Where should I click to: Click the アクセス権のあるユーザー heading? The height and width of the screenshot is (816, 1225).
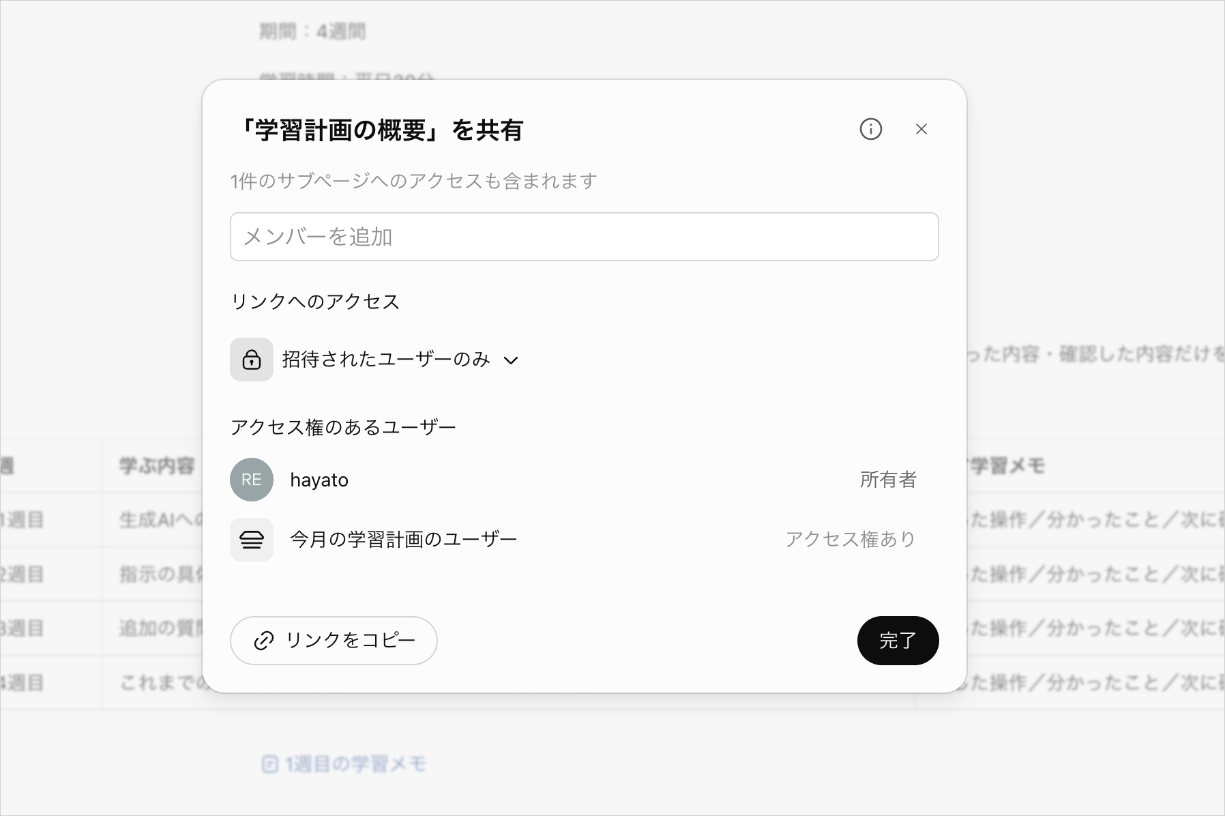click(x=343, y=427)
